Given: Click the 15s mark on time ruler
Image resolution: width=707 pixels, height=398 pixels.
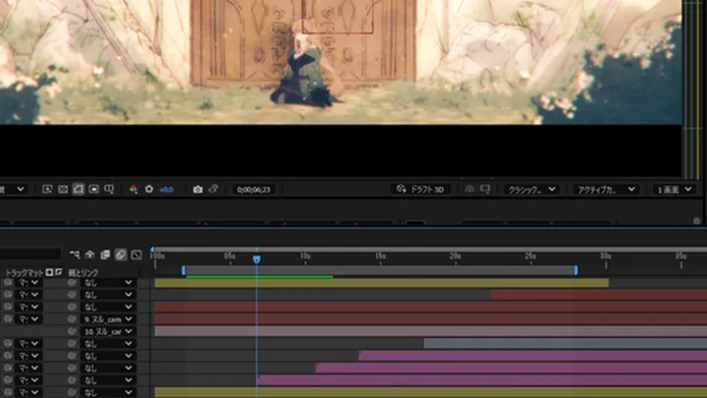Looking at the screenshot, I should [381, 256].
